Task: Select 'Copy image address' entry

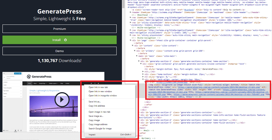Action: (x=98, y=125)
